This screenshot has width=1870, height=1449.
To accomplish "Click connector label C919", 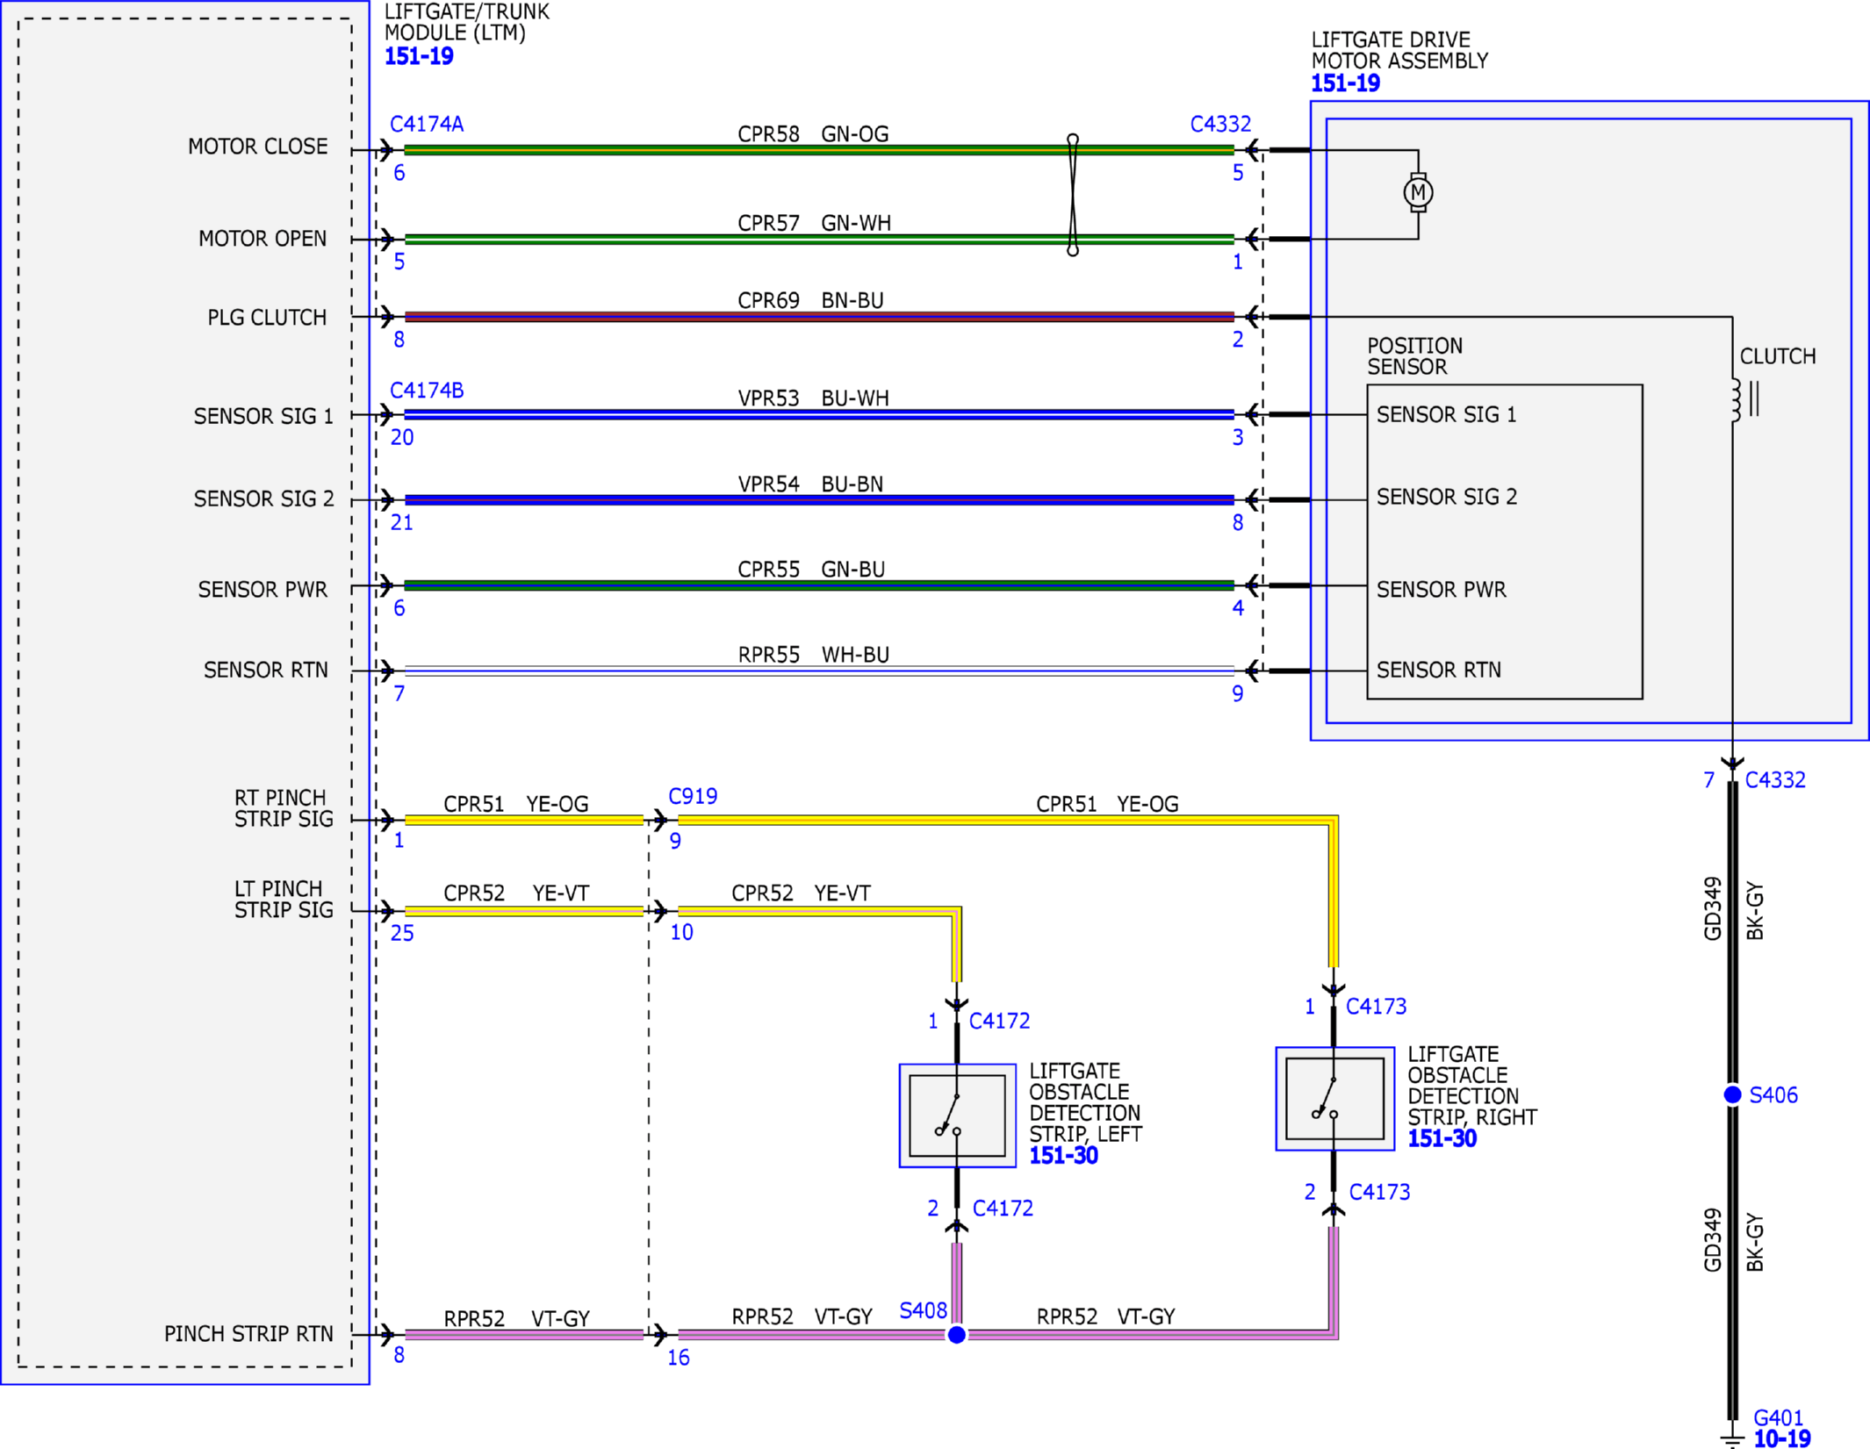I will pyautogui.click(x=693, y=796).
